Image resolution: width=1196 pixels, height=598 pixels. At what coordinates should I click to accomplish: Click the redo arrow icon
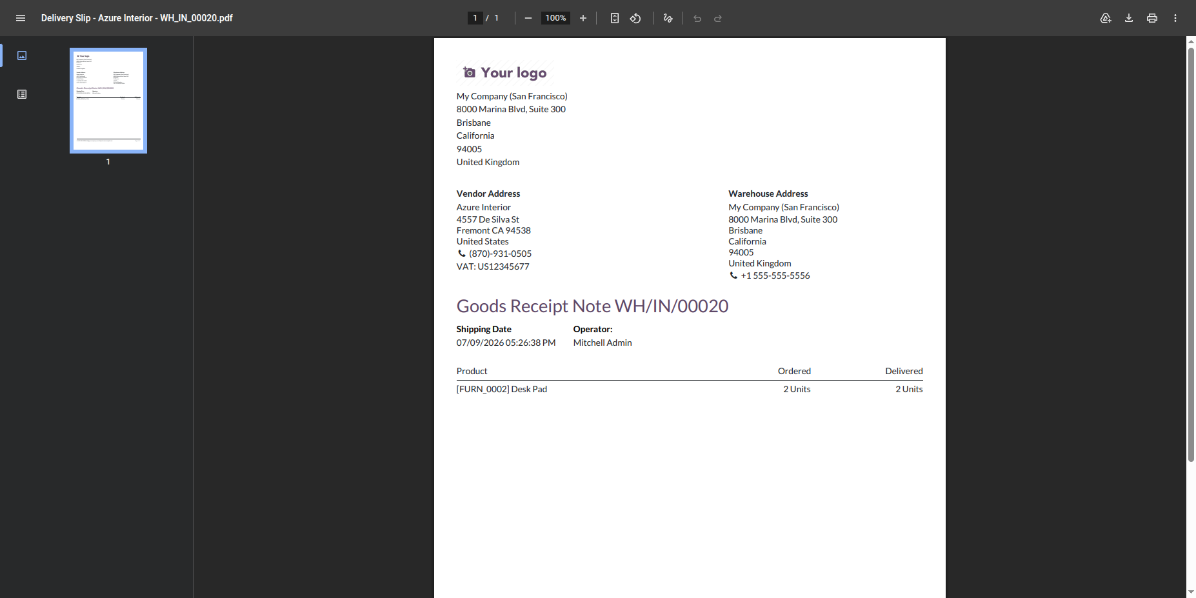click(718, 18)
